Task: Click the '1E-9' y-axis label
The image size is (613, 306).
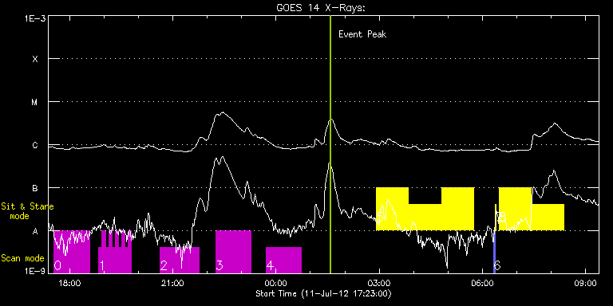Action: pyautogui.click(x=35, y=271)
